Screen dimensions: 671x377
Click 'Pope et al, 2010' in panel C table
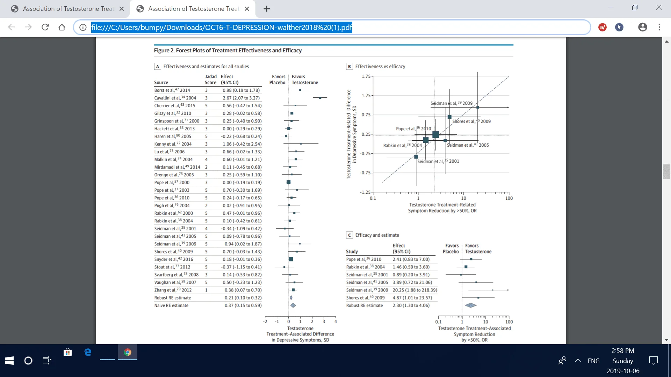coord(364,259)
